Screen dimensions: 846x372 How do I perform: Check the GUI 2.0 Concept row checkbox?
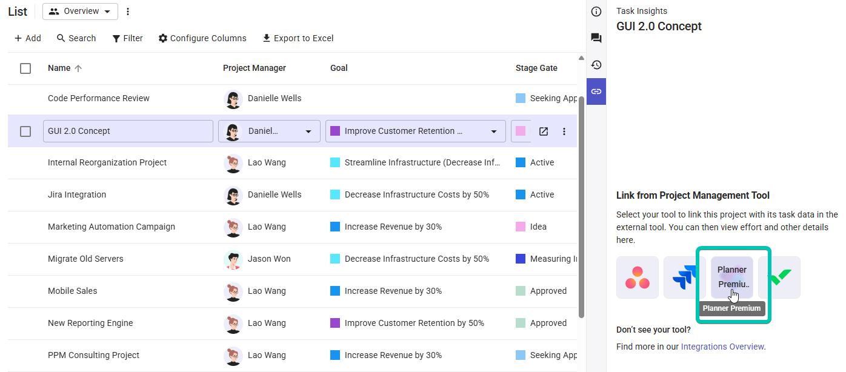(x=25, y=131)
